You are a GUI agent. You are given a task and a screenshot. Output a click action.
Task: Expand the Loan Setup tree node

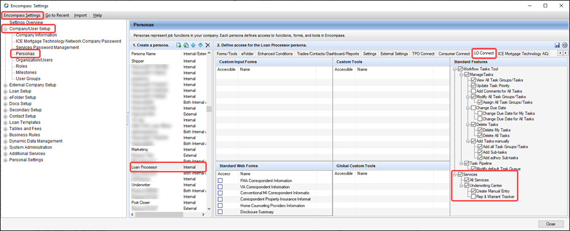[5, 91]
